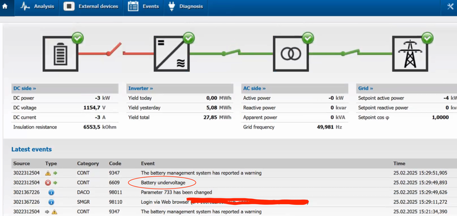Click the Event column header

tap(148, 163)
